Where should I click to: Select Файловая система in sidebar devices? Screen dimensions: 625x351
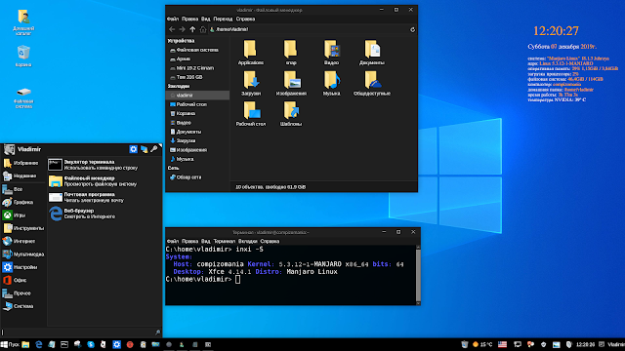197,50
